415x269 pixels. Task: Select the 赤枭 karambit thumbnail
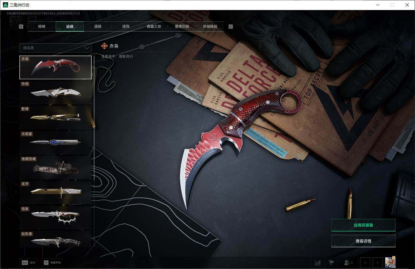(x=55, y=67)
